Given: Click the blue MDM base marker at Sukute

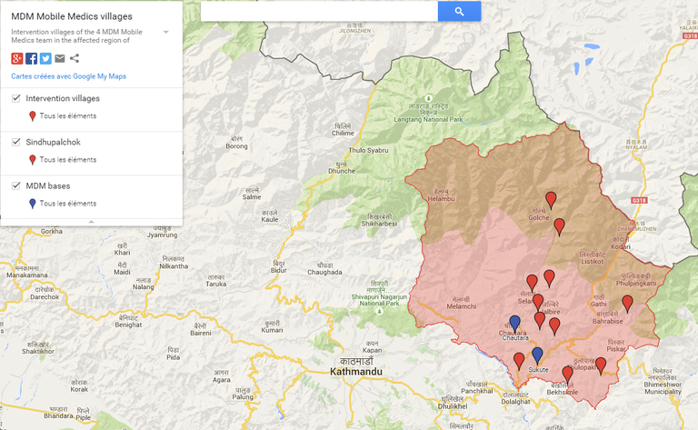Looking at the screenshot, I should coord(537,356).
